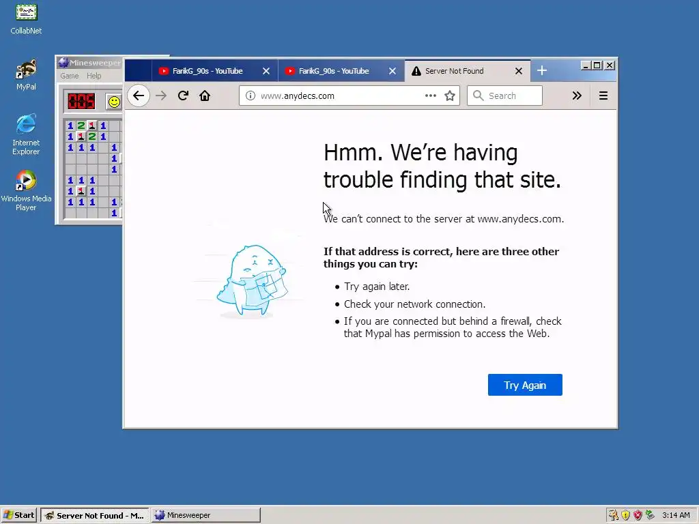
Task: Maximize the MyPal browser window
Action: click(x=597, y=65)
